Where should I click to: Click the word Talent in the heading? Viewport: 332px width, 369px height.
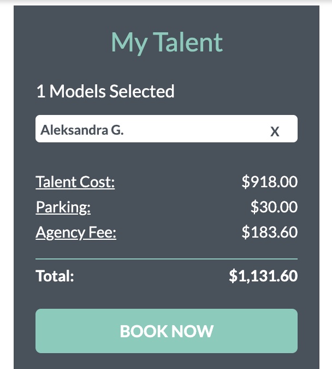tap(188, 42)
